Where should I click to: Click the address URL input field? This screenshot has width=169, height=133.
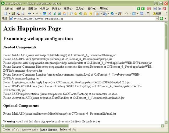pyautogui.click(x=83, y=19)
